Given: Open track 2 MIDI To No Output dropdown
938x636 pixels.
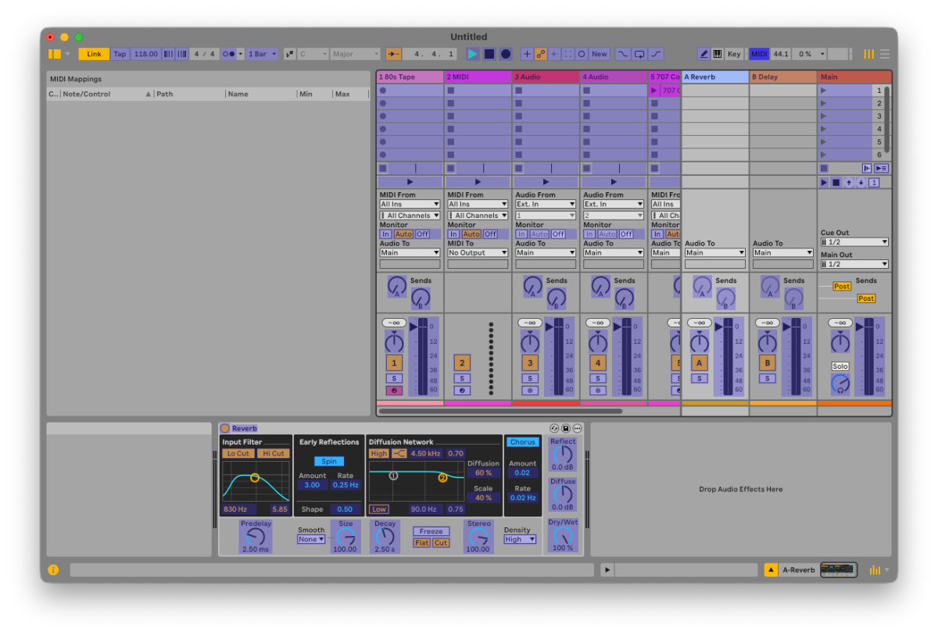Looking at the screenshot, I should tap(478, 252).
